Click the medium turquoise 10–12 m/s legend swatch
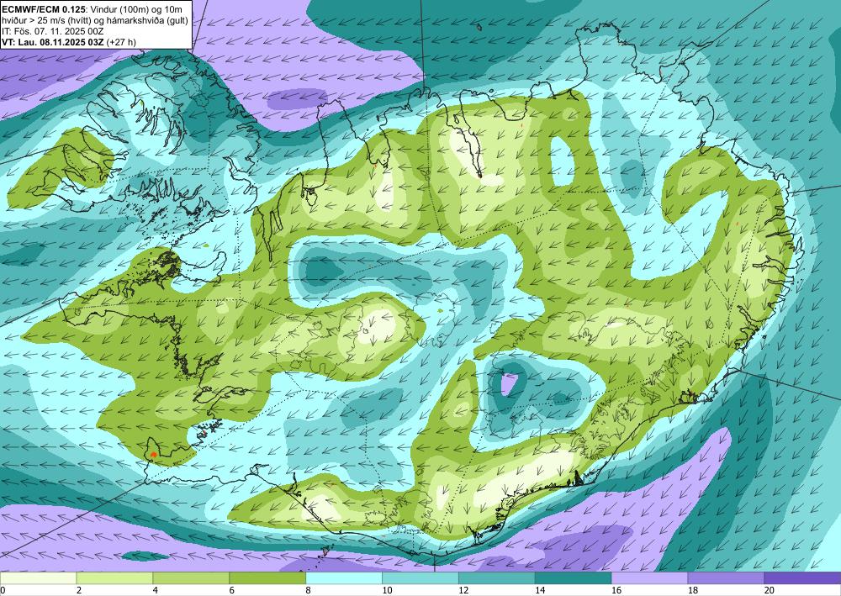 pyautogui.click(x=420, y=578)
